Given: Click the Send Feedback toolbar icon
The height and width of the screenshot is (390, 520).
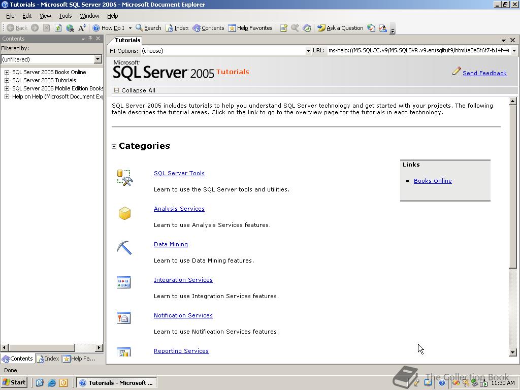Looking at the screenshot, I should pos(383,28).
